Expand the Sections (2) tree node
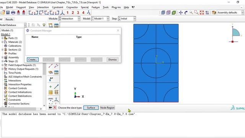The image size is (245, 138). coord(2,49)
